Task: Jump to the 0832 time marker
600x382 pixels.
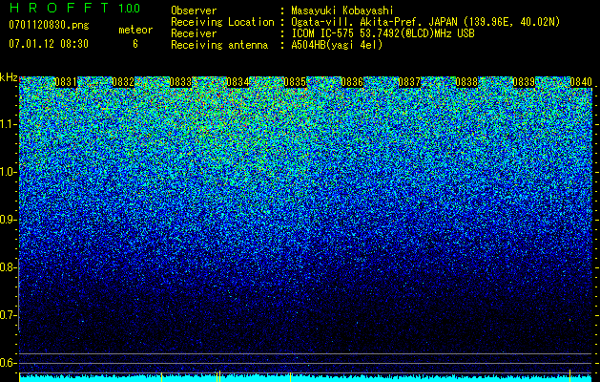Action: coord(123,82)
